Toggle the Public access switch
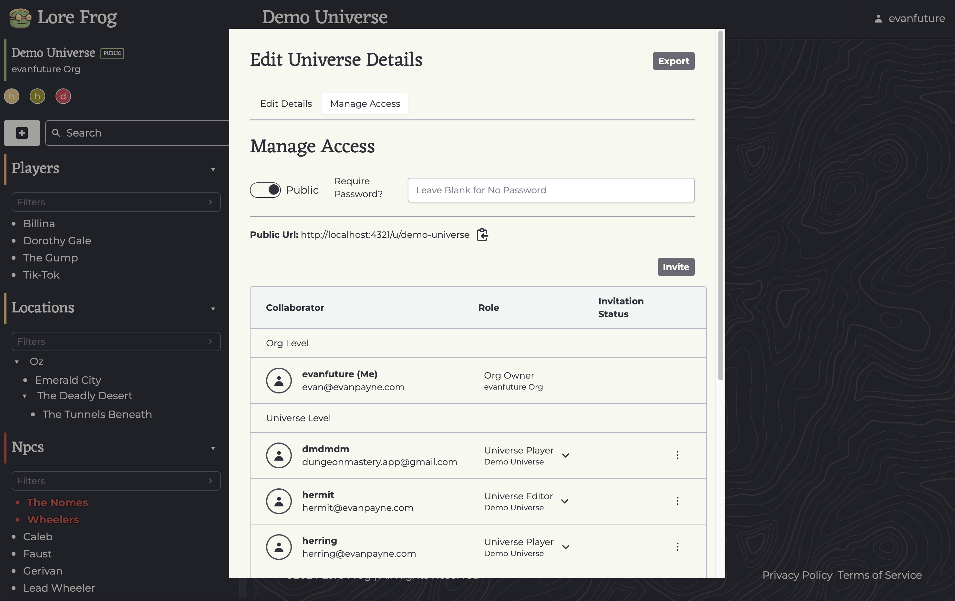This screenshot has width=955, height=601. tap(265, 190)
